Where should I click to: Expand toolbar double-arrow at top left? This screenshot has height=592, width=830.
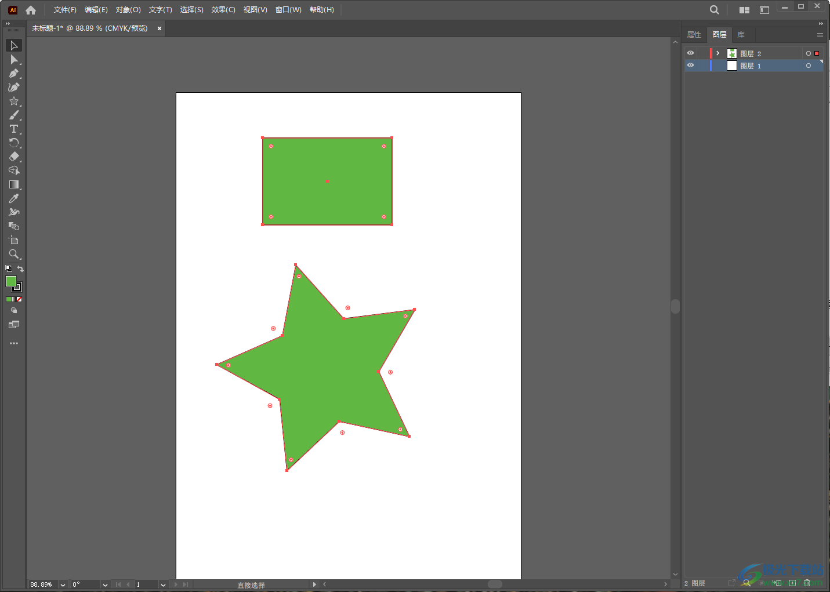coord(8,24)
